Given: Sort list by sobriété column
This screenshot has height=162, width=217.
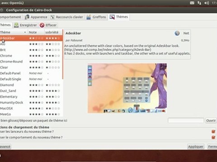Looking at the screenshot, I should [53, 32].
